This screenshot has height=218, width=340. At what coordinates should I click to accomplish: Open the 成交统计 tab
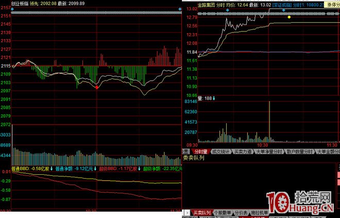(x=220, y=152)
